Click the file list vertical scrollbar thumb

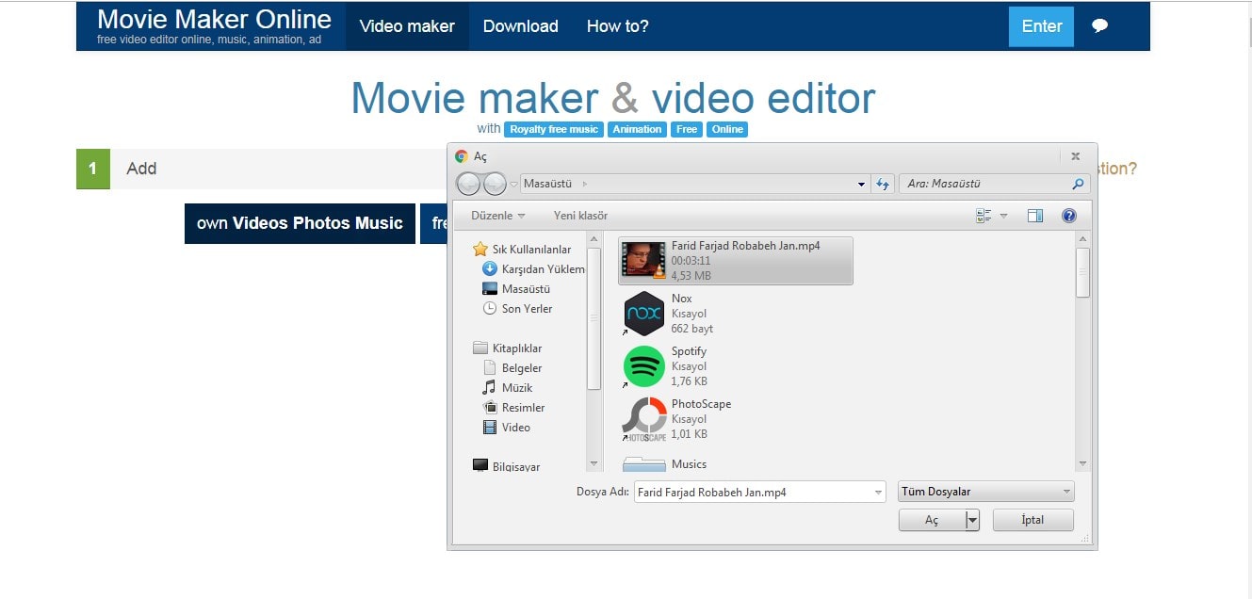pyautogui.click(x=1082, y=271)
